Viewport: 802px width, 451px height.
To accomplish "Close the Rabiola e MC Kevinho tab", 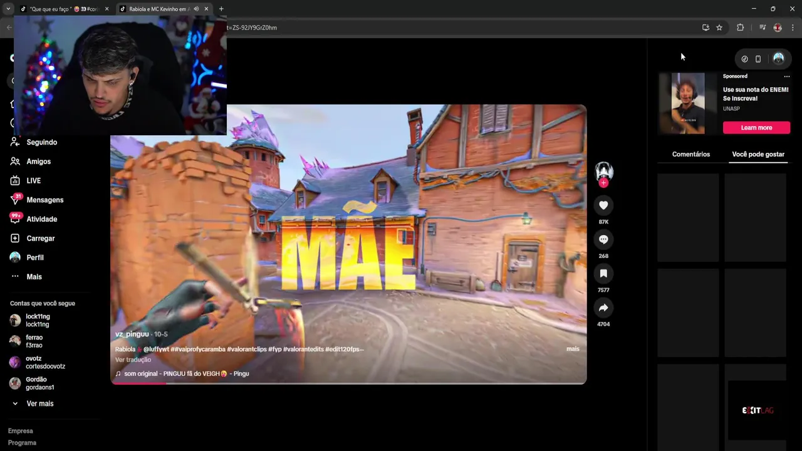I will pyautogui.click(x=206, y=9).
